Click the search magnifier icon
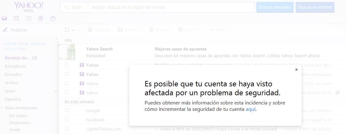346x134 pixels. (x=66, y=8)
